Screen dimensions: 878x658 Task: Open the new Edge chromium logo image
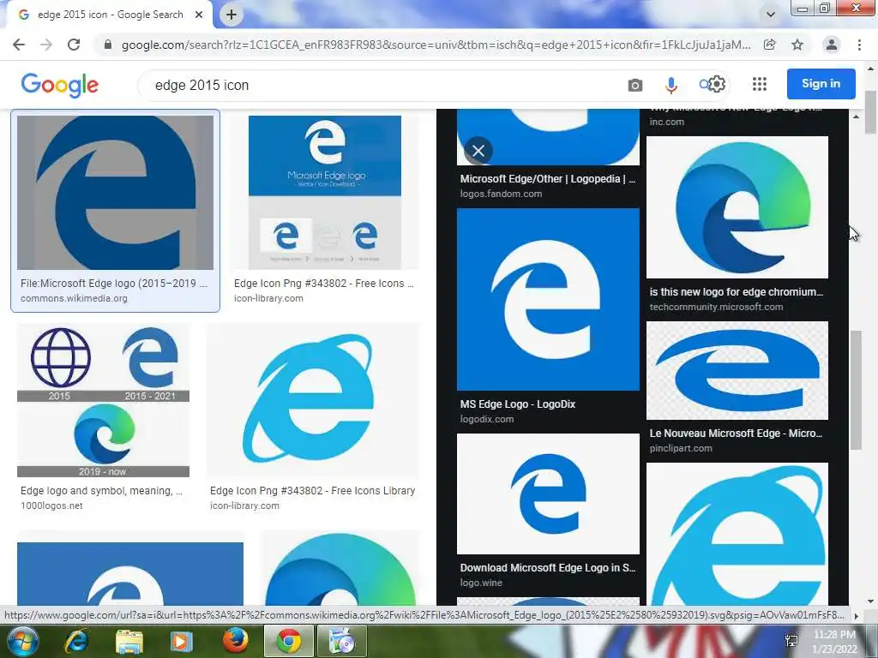pyautogui.click(x=737, y=207)
